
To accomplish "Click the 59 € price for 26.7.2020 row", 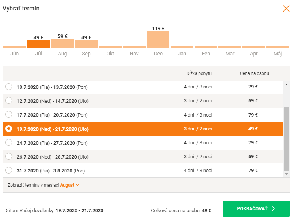I will 253,157.
